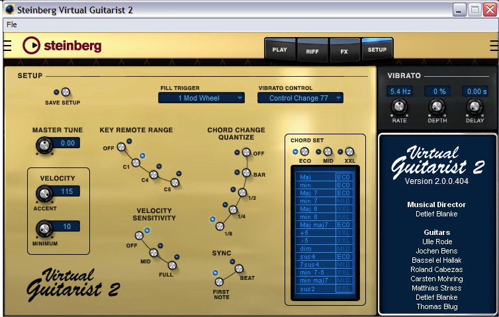This screenshot has height=317, width=499.
Task: Select the Maj 6 chord row
Action: click(324, 208)
